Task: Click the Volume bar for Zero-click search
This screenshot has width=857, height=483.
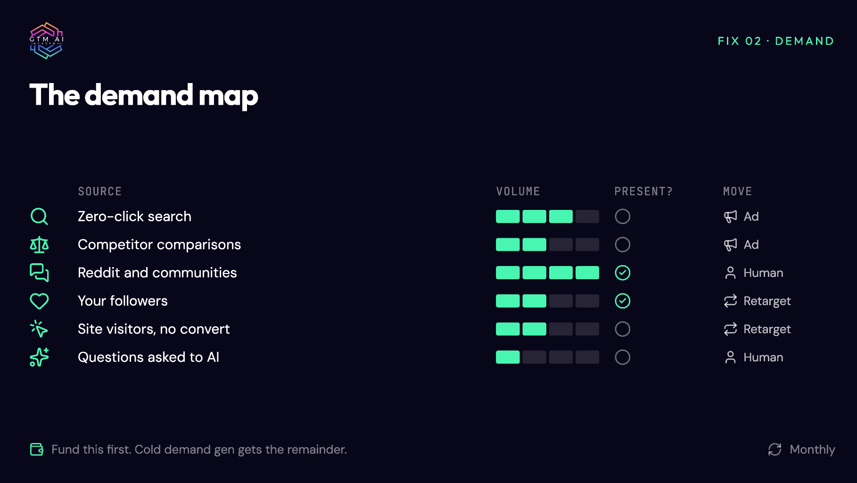Action: click(x=547, y=217)
